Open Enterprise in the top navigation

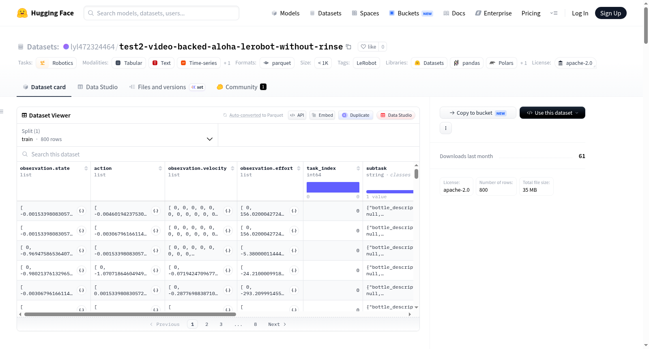(x=494, y=13)
